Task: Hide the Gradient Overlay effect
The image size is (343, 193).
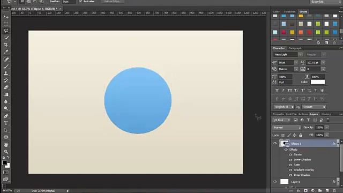Action: [x=290, y=170]
